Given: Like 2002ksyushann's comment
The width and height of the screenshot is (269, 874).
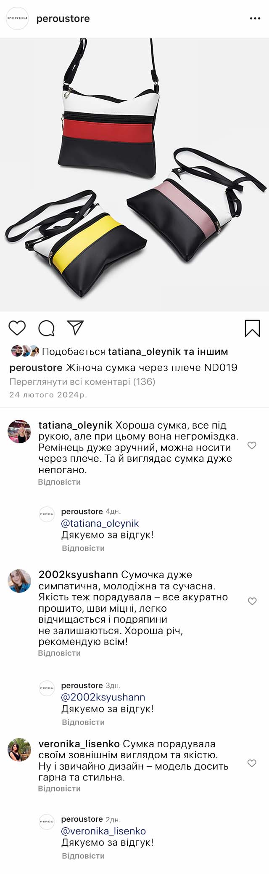Looking at the screenshot, I should tap(252, 601).
